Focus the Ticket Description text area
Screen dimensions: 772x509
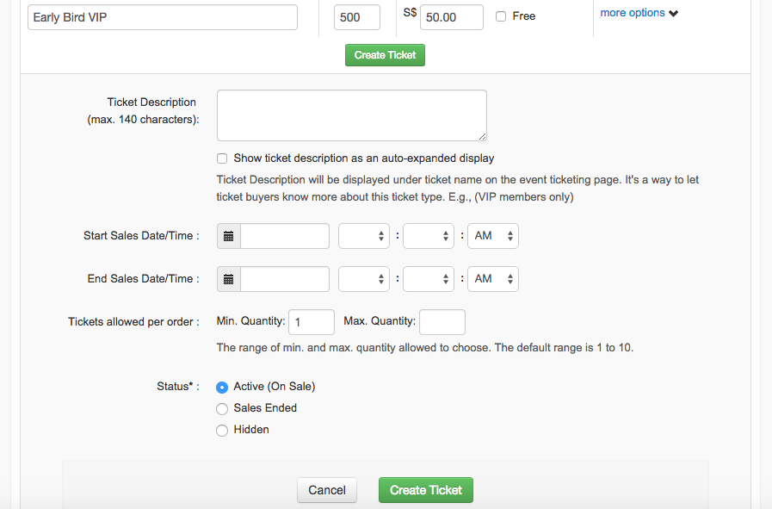click(352, 115)
